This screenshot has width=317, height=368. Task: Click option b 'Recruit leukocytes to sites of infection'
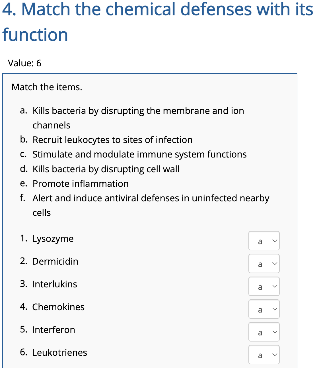pyautogui.click(x=112, y=140)
